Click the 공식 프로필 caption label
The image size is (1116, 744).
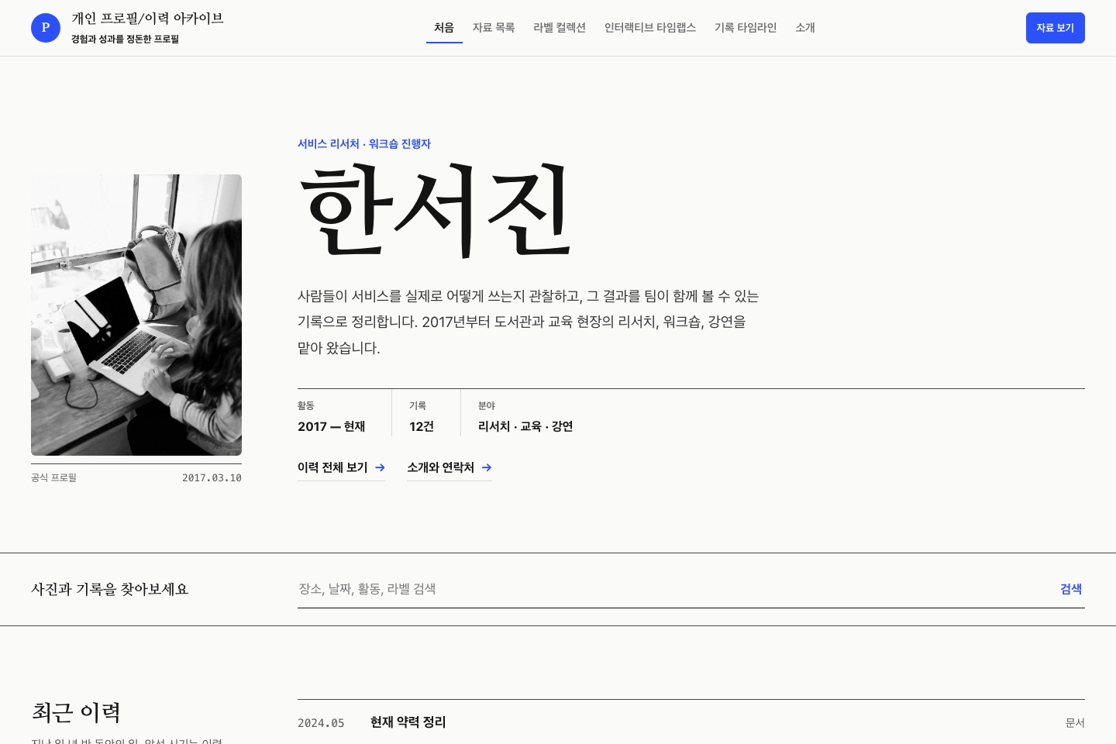pyautogui.click(x=53, y=477)
